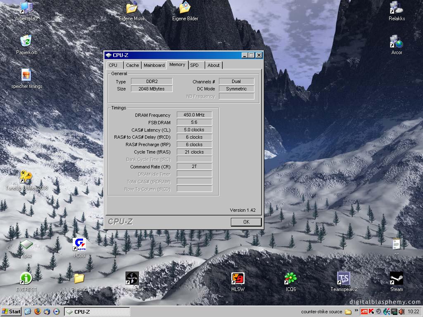Click the FSB:DRAM 5:6 value field
This screenshot has height=317, width=423.
pyautogui.click(x=194, y=122)
